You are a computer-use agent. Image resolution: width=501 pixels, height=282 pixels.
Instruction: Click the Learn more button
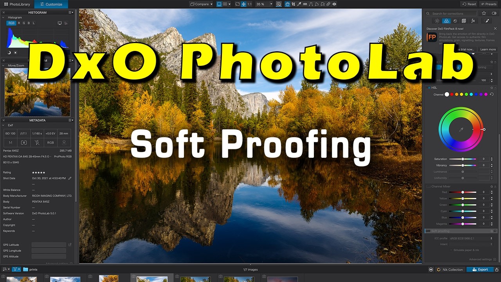[488, 49]
